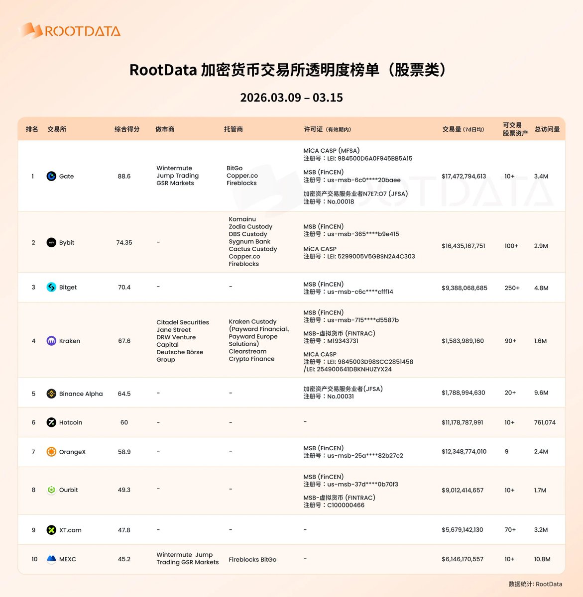This screenshot has width=583, height=597.
Task: Click Bybit's custodian Komainu entry
Action: tap(242, 219)
